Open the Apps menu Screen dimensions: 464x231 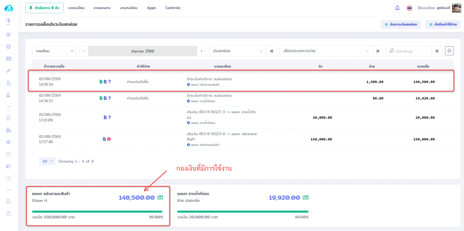tap(151, 8)
